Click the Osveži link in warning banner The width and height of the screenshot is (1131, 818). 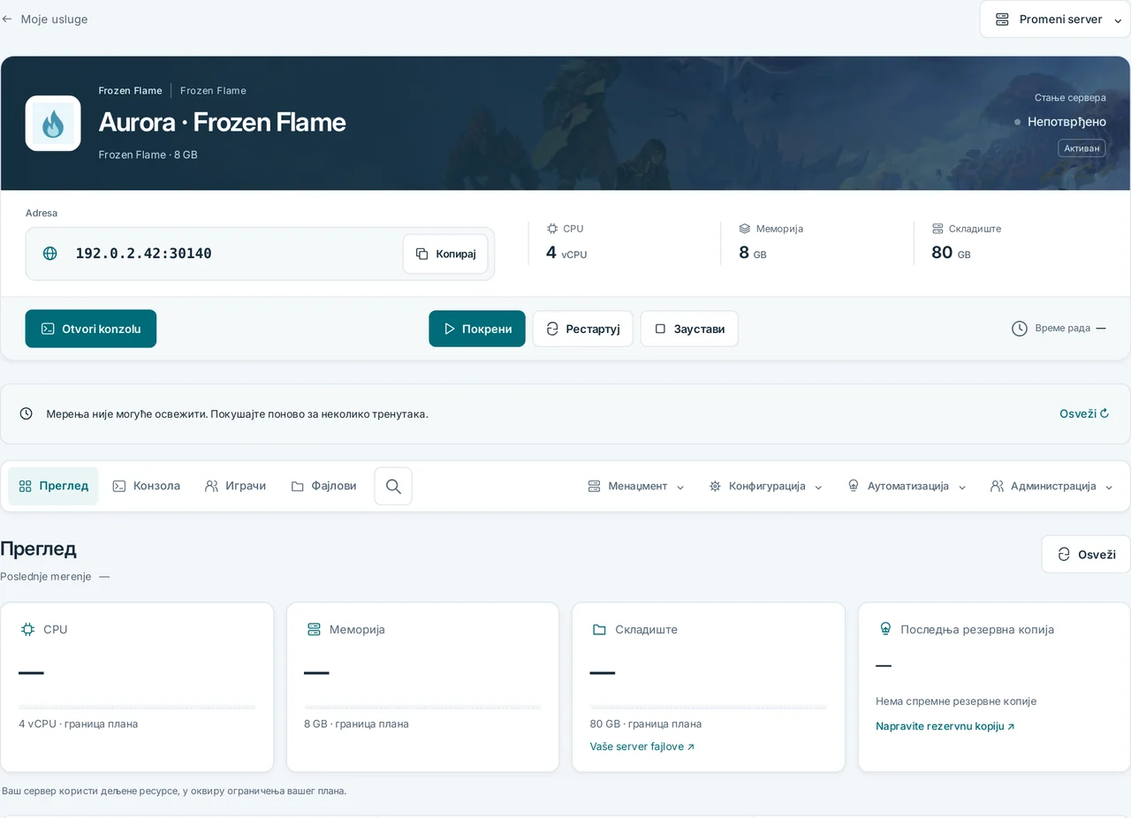pos(1084,413)
